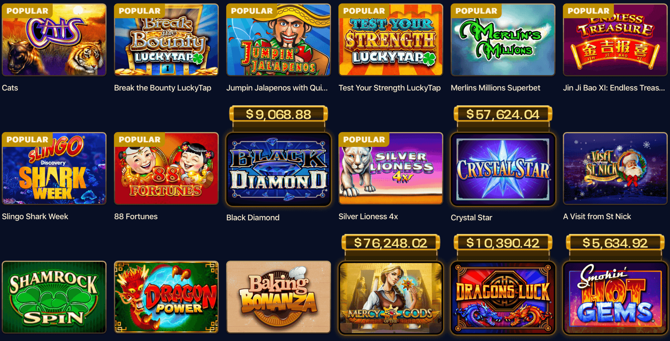
Task: Launch Mercy of the Gods game
Action: click(391, 298)
